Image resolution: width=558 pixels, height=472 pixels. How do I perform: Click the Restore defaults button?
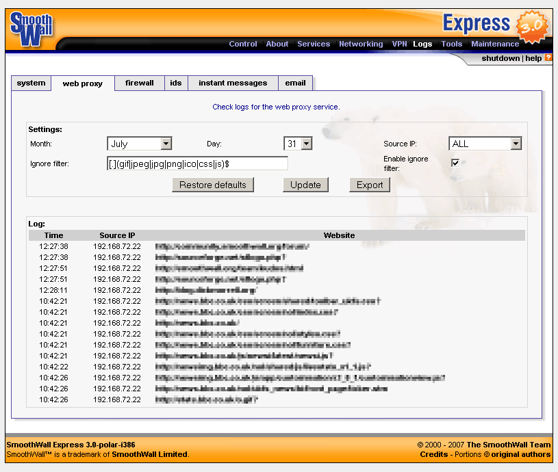pyautogui.click(x=213, y=185)
